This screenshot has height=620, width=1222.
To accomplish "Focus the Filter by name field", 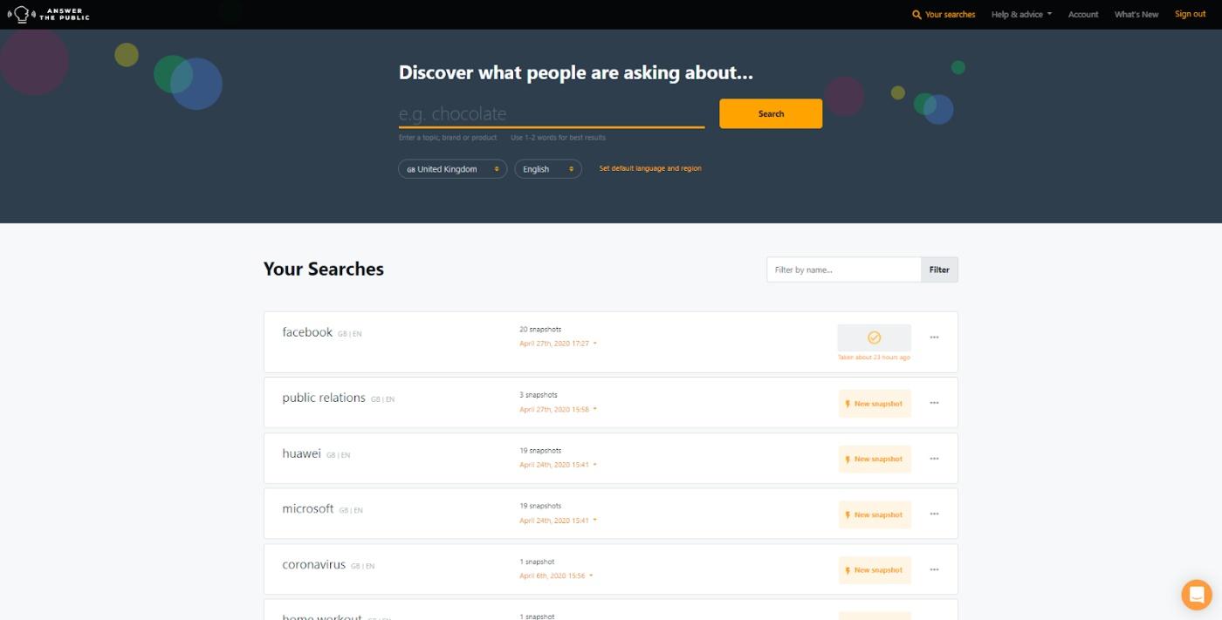I will click(844, 269).
